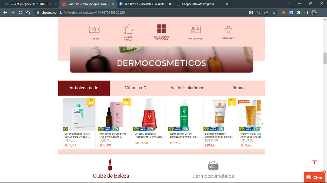The image size is (327, 183).
Task: Open the Chat button
Action: click(x=314, y=178)
